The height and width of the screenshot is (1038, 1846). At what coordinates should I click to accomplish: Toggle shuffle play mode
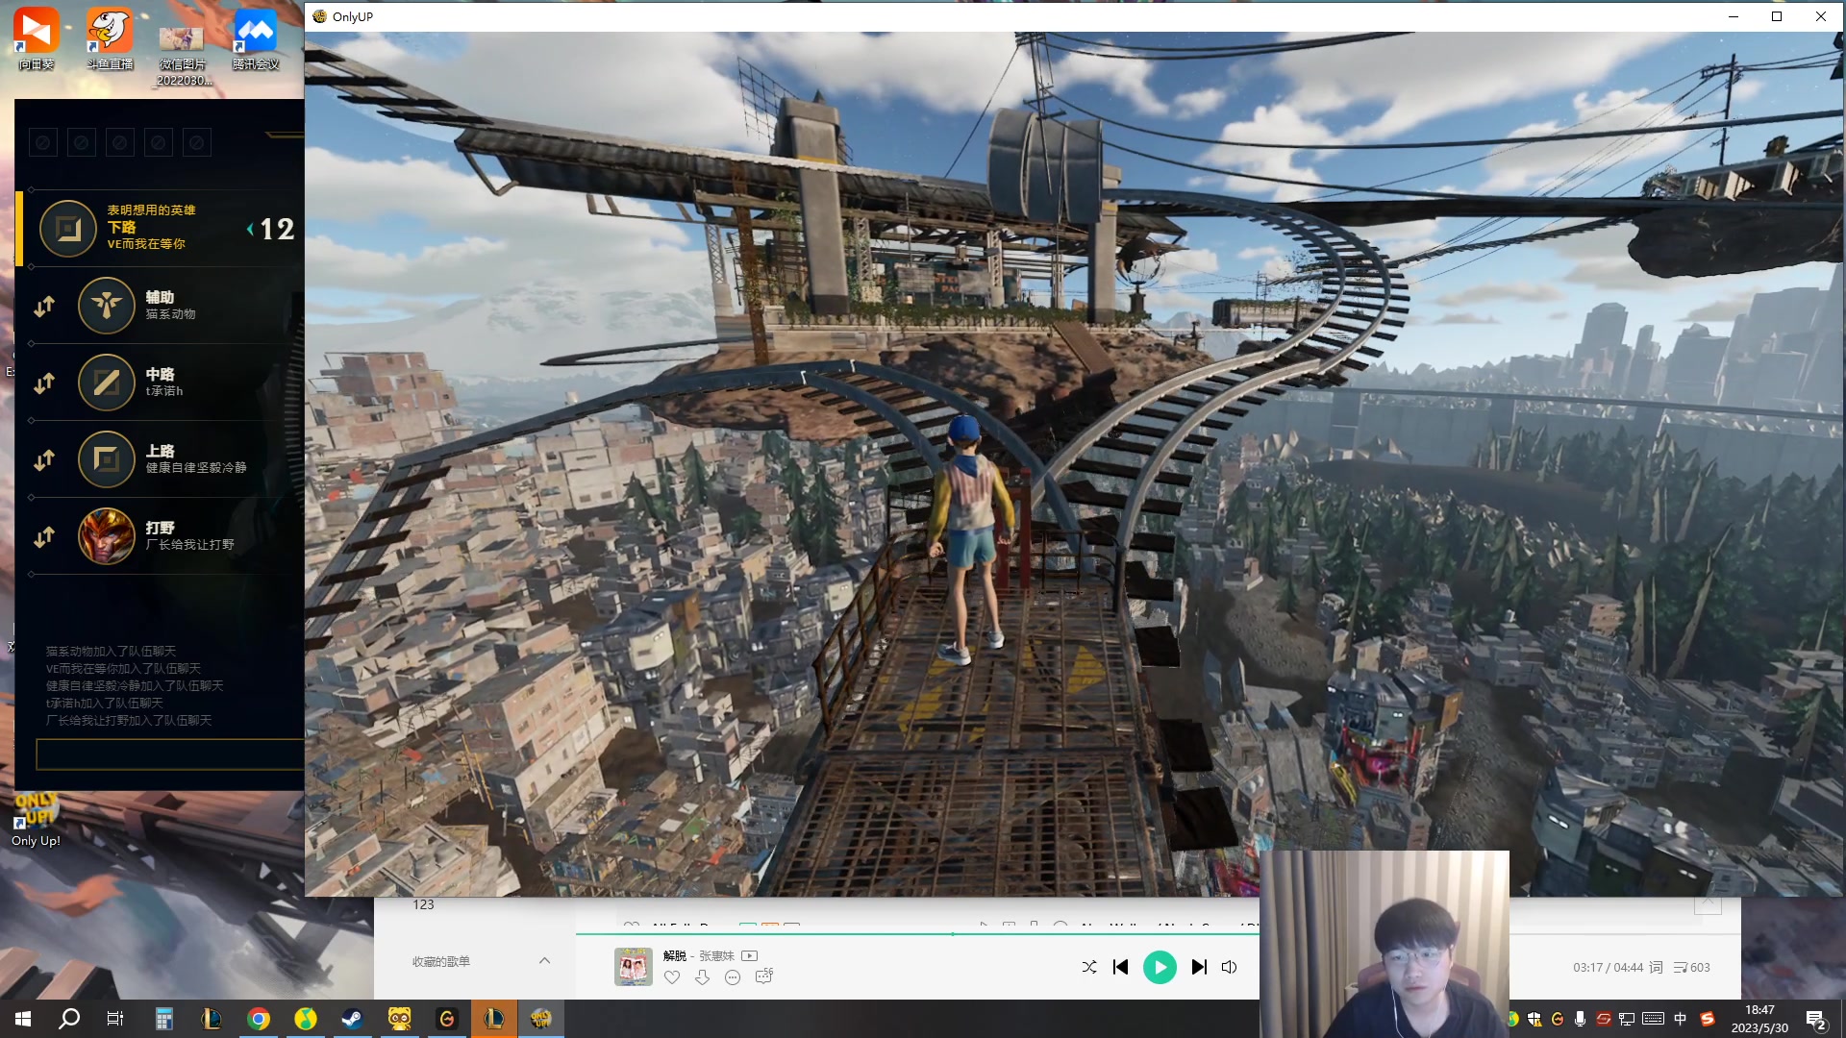pos(1088,967)
